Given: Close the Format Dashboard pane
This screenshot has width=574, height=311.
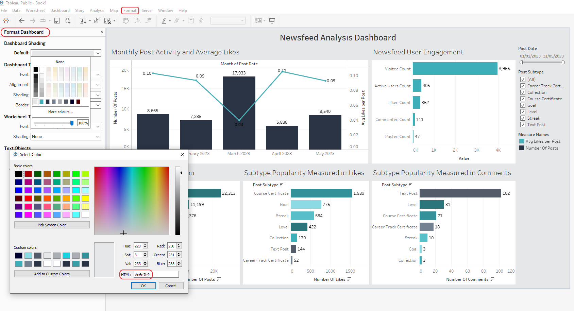Looking at the screenshot, I should [x=102, y=32].
